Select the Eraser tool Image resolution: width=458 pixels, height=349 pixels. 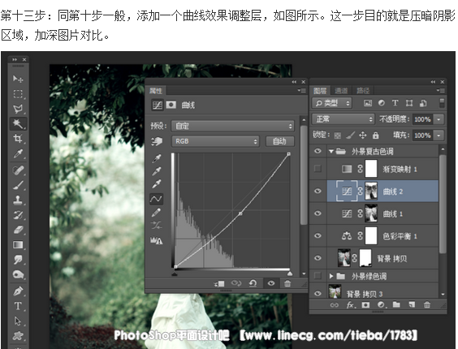tap(18, 230)
